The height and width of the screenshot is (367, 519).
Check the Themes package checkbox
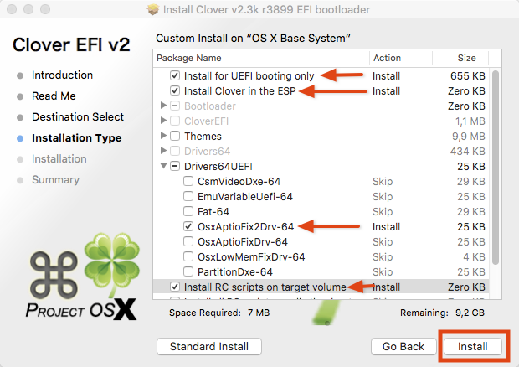pyautogui.click(x=175, y=136)
